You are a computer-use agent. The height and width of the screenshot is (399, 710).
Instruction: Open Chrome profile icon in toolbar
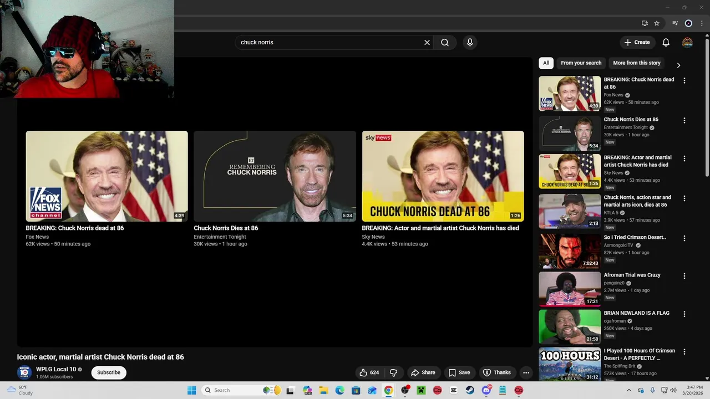(688, 23)
